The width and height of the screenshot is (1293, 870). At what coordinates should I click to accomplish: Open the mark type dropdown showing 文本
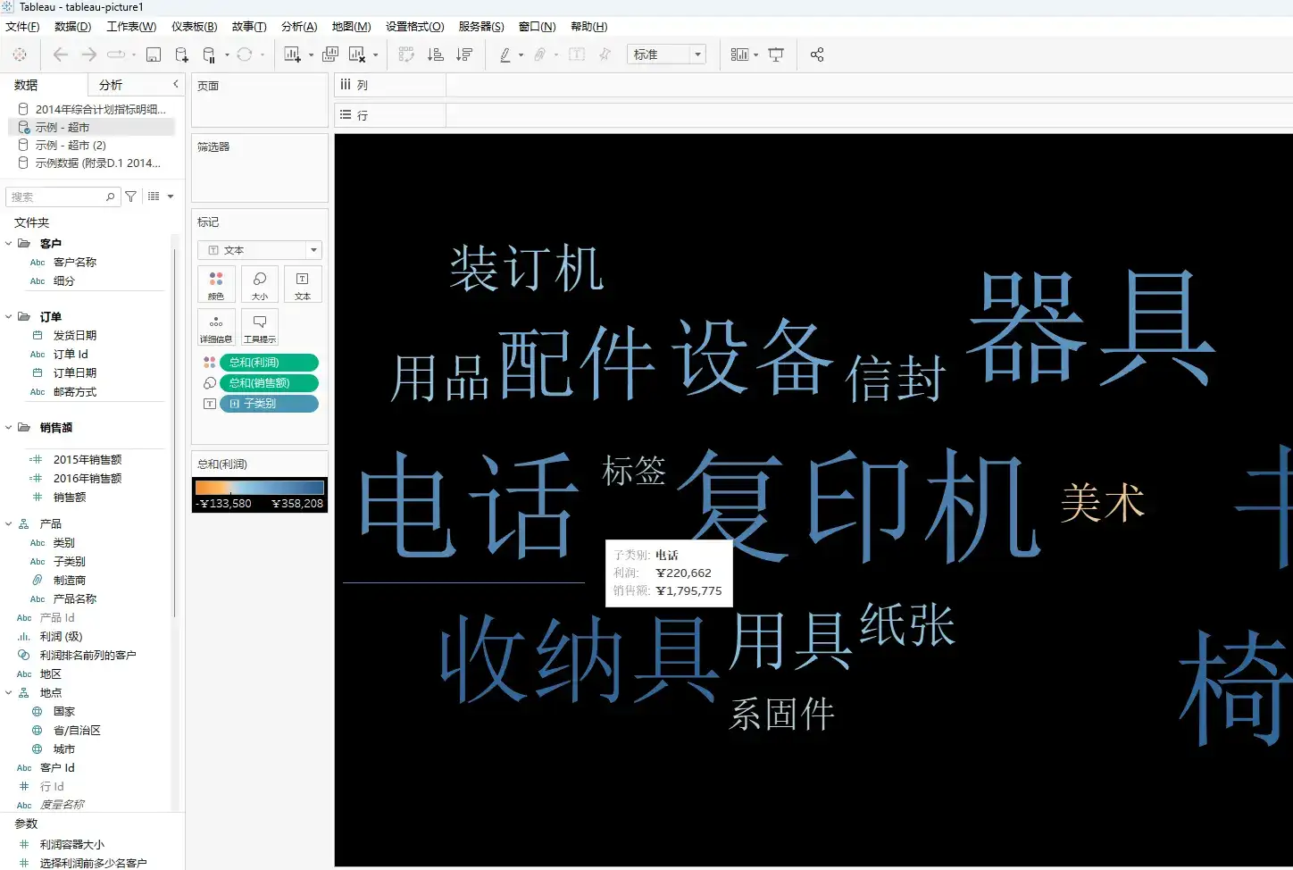click(259, 249)
